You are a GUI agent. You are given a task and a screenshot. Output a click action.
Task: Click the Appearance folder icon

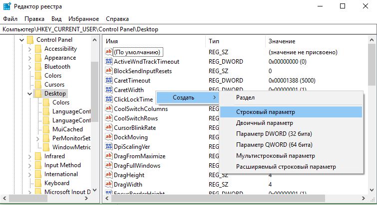(38, 58)
